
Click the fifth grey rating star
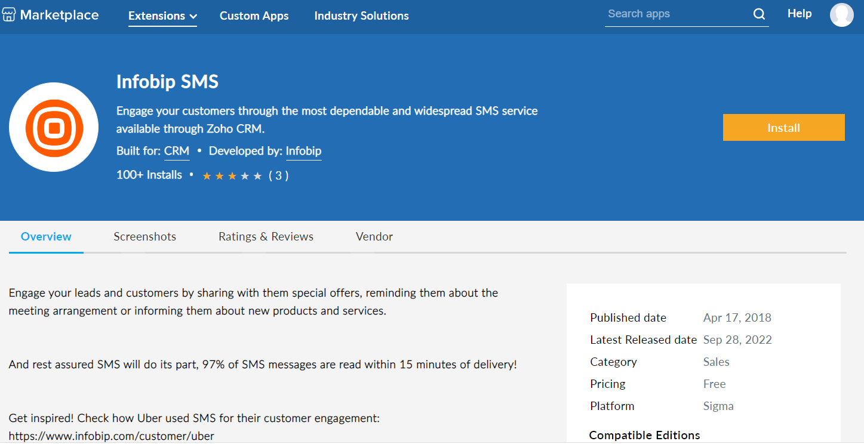pos(257,176)
